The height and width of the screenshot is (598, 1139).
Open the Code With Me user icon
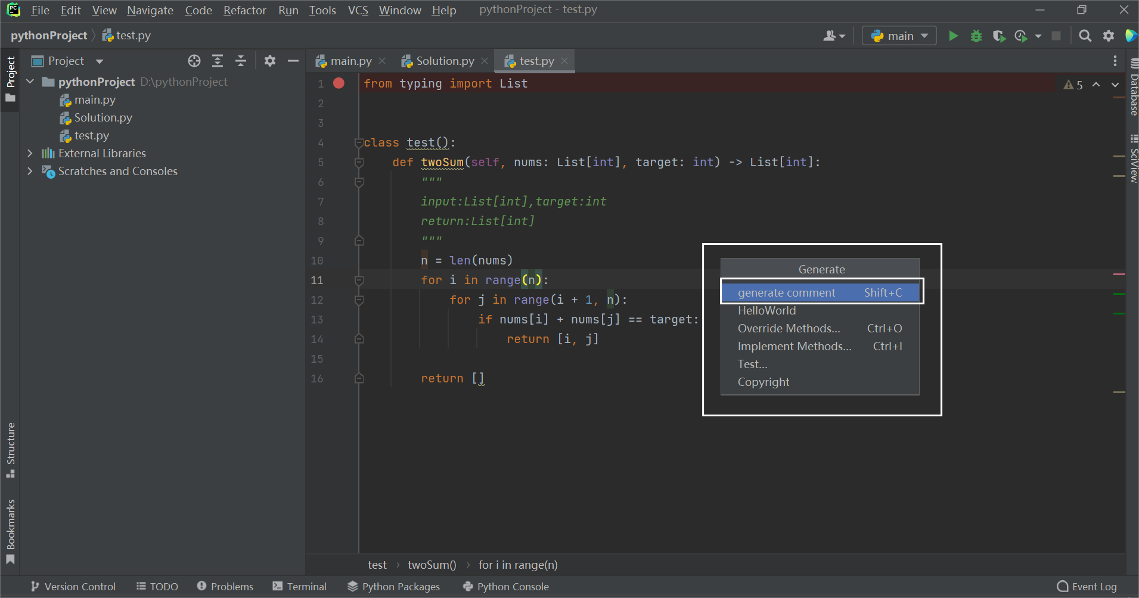click(834, 36)
